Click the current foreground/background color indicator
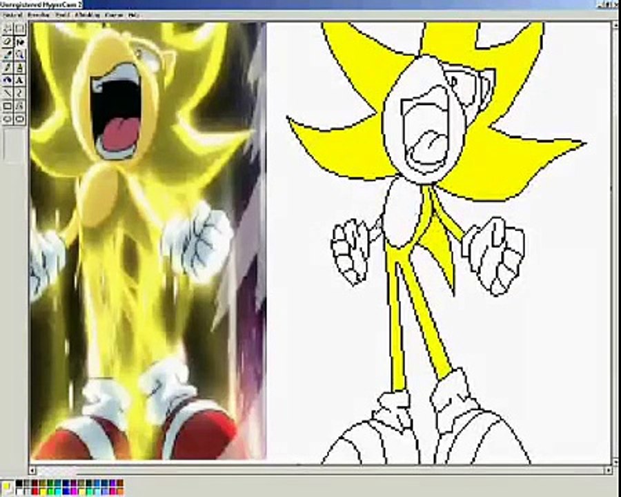The width and height of the screenshot is (621, 497). (7, 487)
